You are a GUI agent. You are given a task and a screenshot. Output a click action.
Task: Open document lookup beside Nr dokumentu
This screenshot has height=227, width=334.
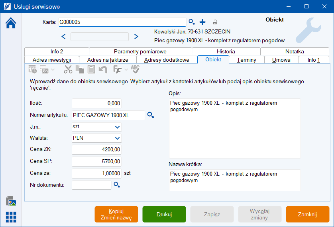(117, 185)
